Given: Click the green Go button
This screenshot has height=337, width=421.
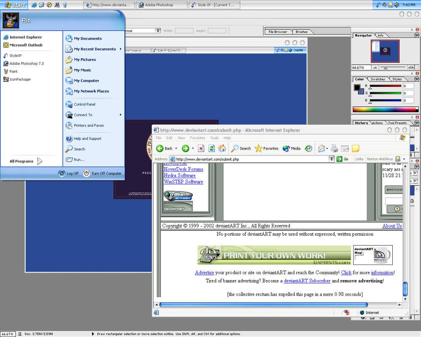Looking at the screenshot, I should [342, 159].
